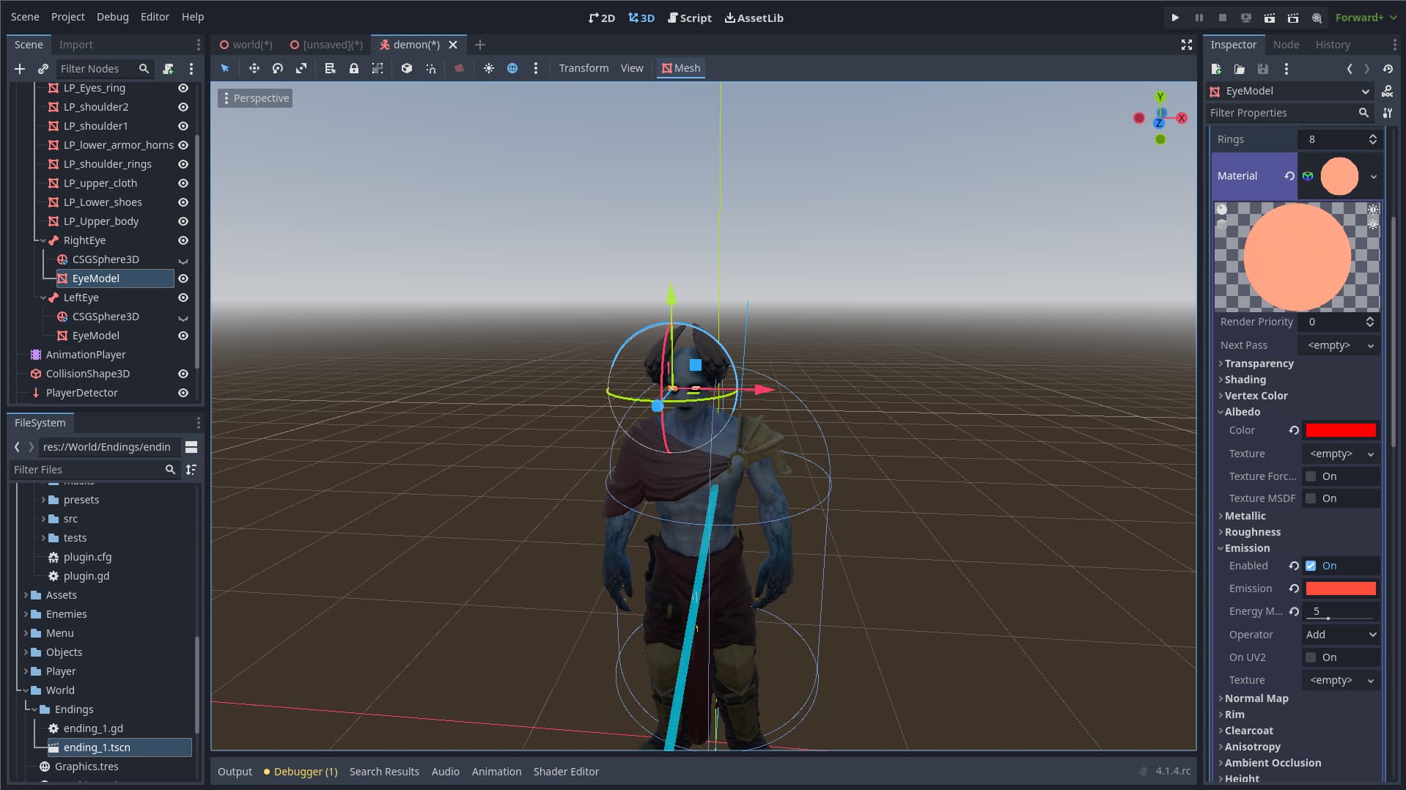Open the Perspective view menu button
1406x790 pixels.
(255, 98)
